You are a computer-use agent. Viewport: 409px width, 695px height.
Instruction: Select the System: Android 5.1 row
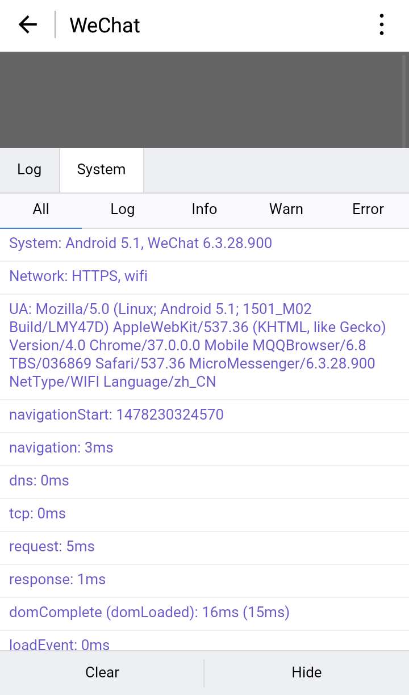point(204,245)
